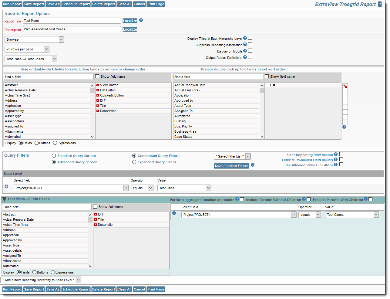This screenshot has width=390, height=299.
Task: Click help icon next to Report Title Localize
Action: pyautogui.click(x=141, y=20)
